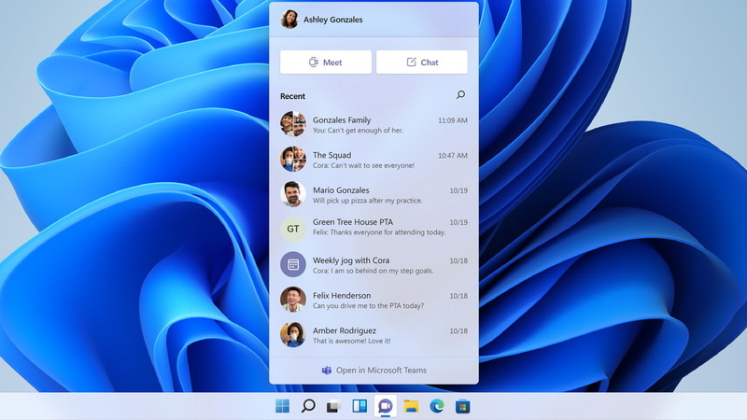This screenshot has width=747, height=420.
Task: Click the 11:09 AM timestamp
Action: (x=453, y=120)
